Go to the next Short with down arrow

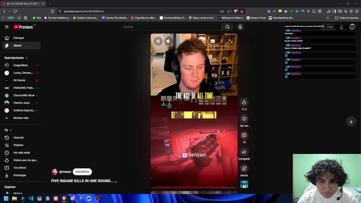[x=351, y=122]
